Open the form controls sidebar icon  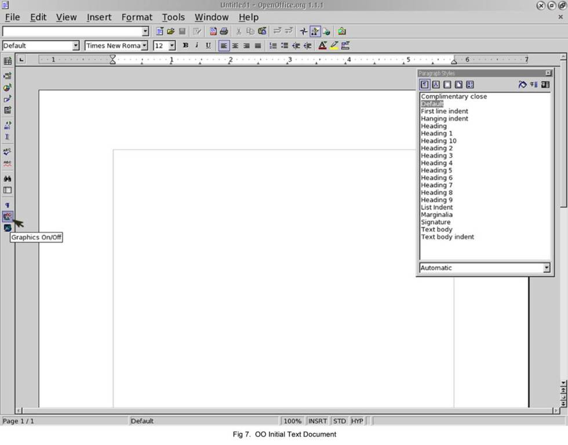pyautogui.click(x=8, y=110)
